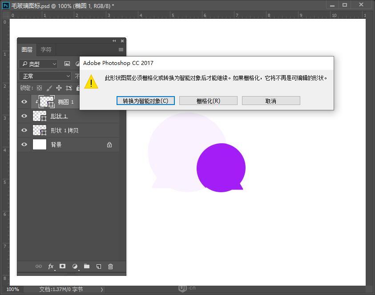The image size is (375, 295).
Task: Open the layer filter type dropdown
Action: coord(38,63)
